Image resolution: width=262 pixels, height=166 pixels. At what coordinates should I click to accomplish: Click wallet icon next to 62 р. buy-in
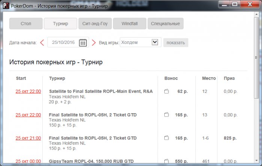[x=167, y=91]
